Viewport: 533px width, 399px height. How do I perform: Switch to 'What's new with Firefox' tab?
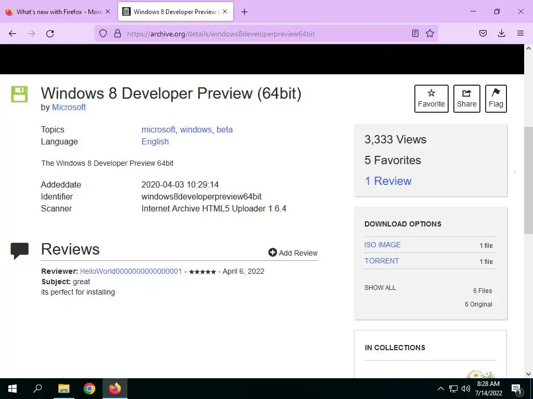58,11
